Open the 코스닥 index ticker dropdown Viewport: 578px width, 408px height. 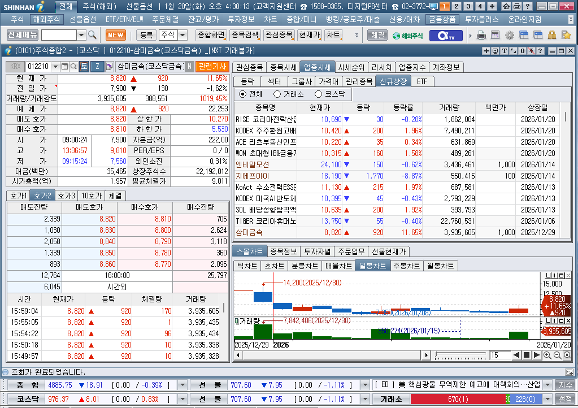[182, 399]
